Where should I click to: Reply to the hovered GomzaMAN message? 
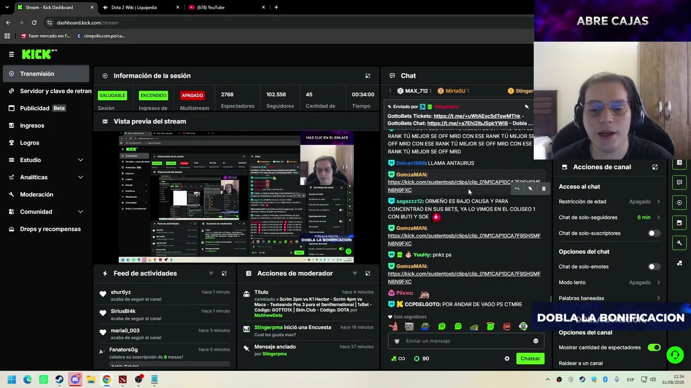coord(517,189)
